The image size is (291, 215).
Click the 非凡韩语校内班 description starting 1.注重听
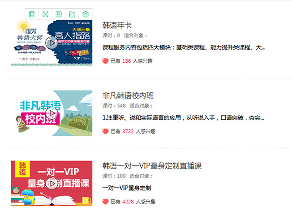[183, 118]
